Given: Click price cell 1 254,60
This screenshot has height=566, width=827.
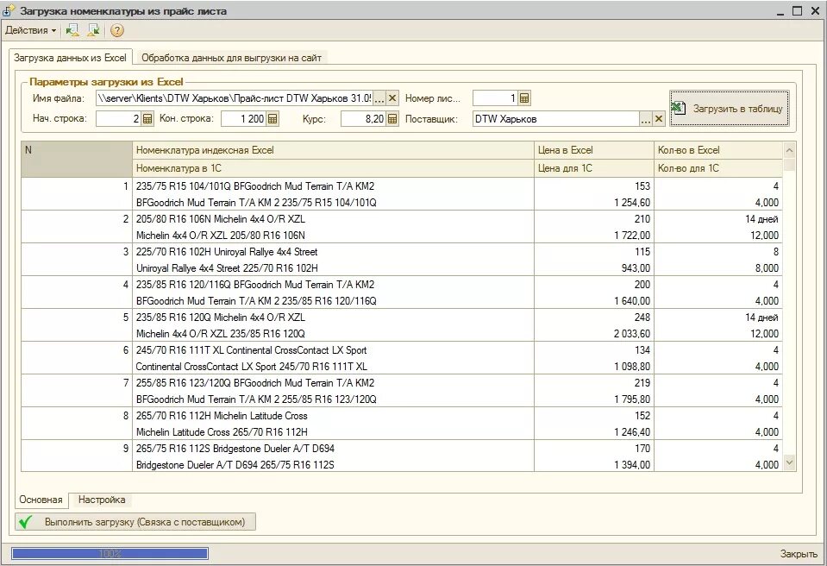Looking at the screenshot, I should point(594,203).
